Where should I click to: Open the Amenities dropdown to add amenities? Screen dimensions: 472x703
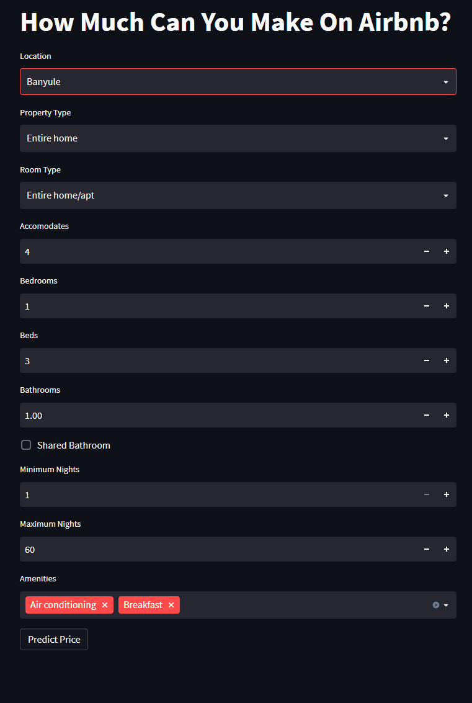(447, 604)
